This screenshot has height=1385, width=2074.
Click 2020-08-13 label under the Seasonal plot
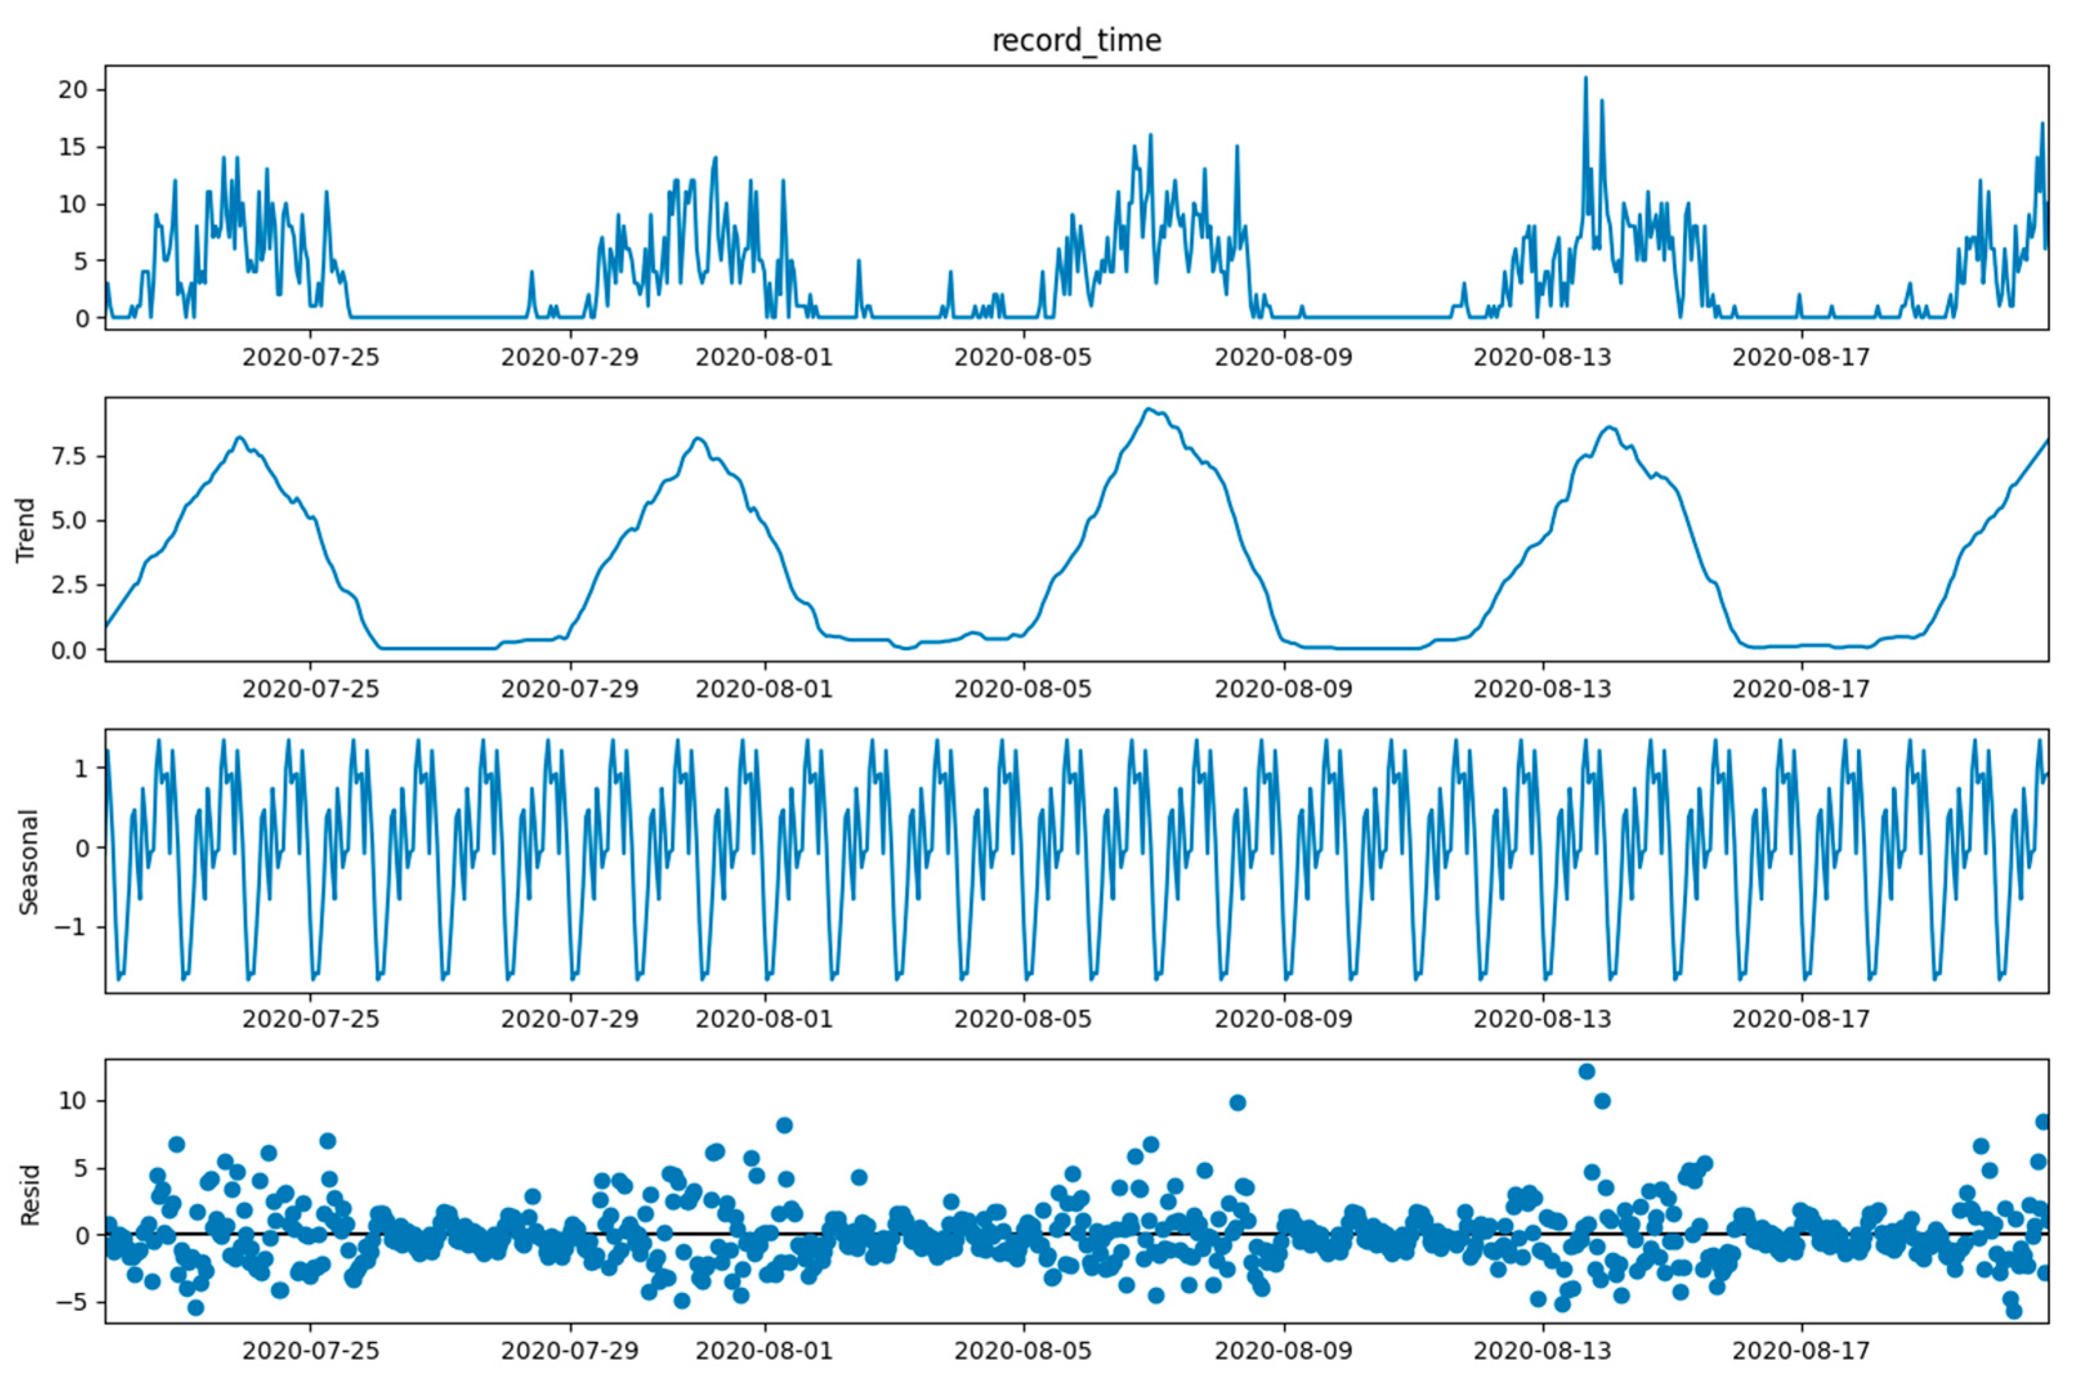(x=1542, y=1019)
